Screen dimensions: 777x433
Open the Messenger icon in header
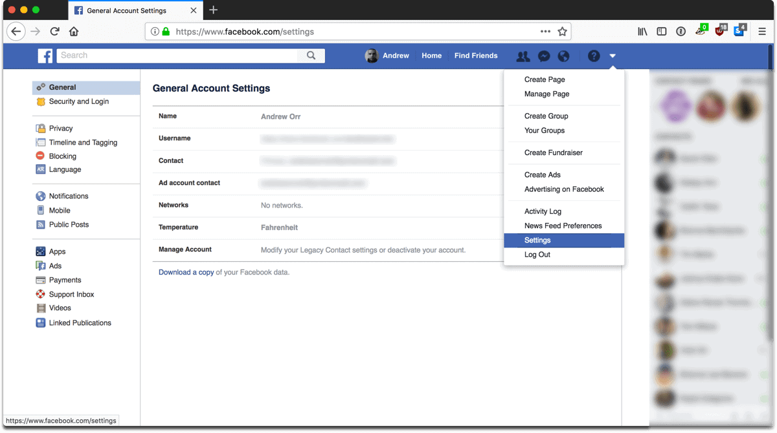click(x=544, y=56)
